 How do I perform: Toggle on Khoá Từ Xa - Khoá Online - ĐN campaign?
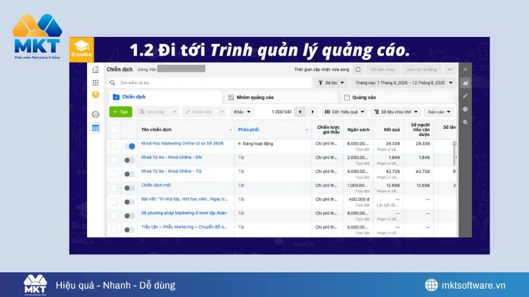129,160
